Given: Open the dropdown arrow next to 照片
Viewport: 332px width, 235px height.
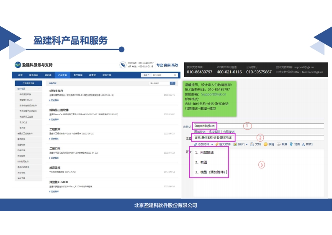Looking at the screenshot, I should pos(247,145).
